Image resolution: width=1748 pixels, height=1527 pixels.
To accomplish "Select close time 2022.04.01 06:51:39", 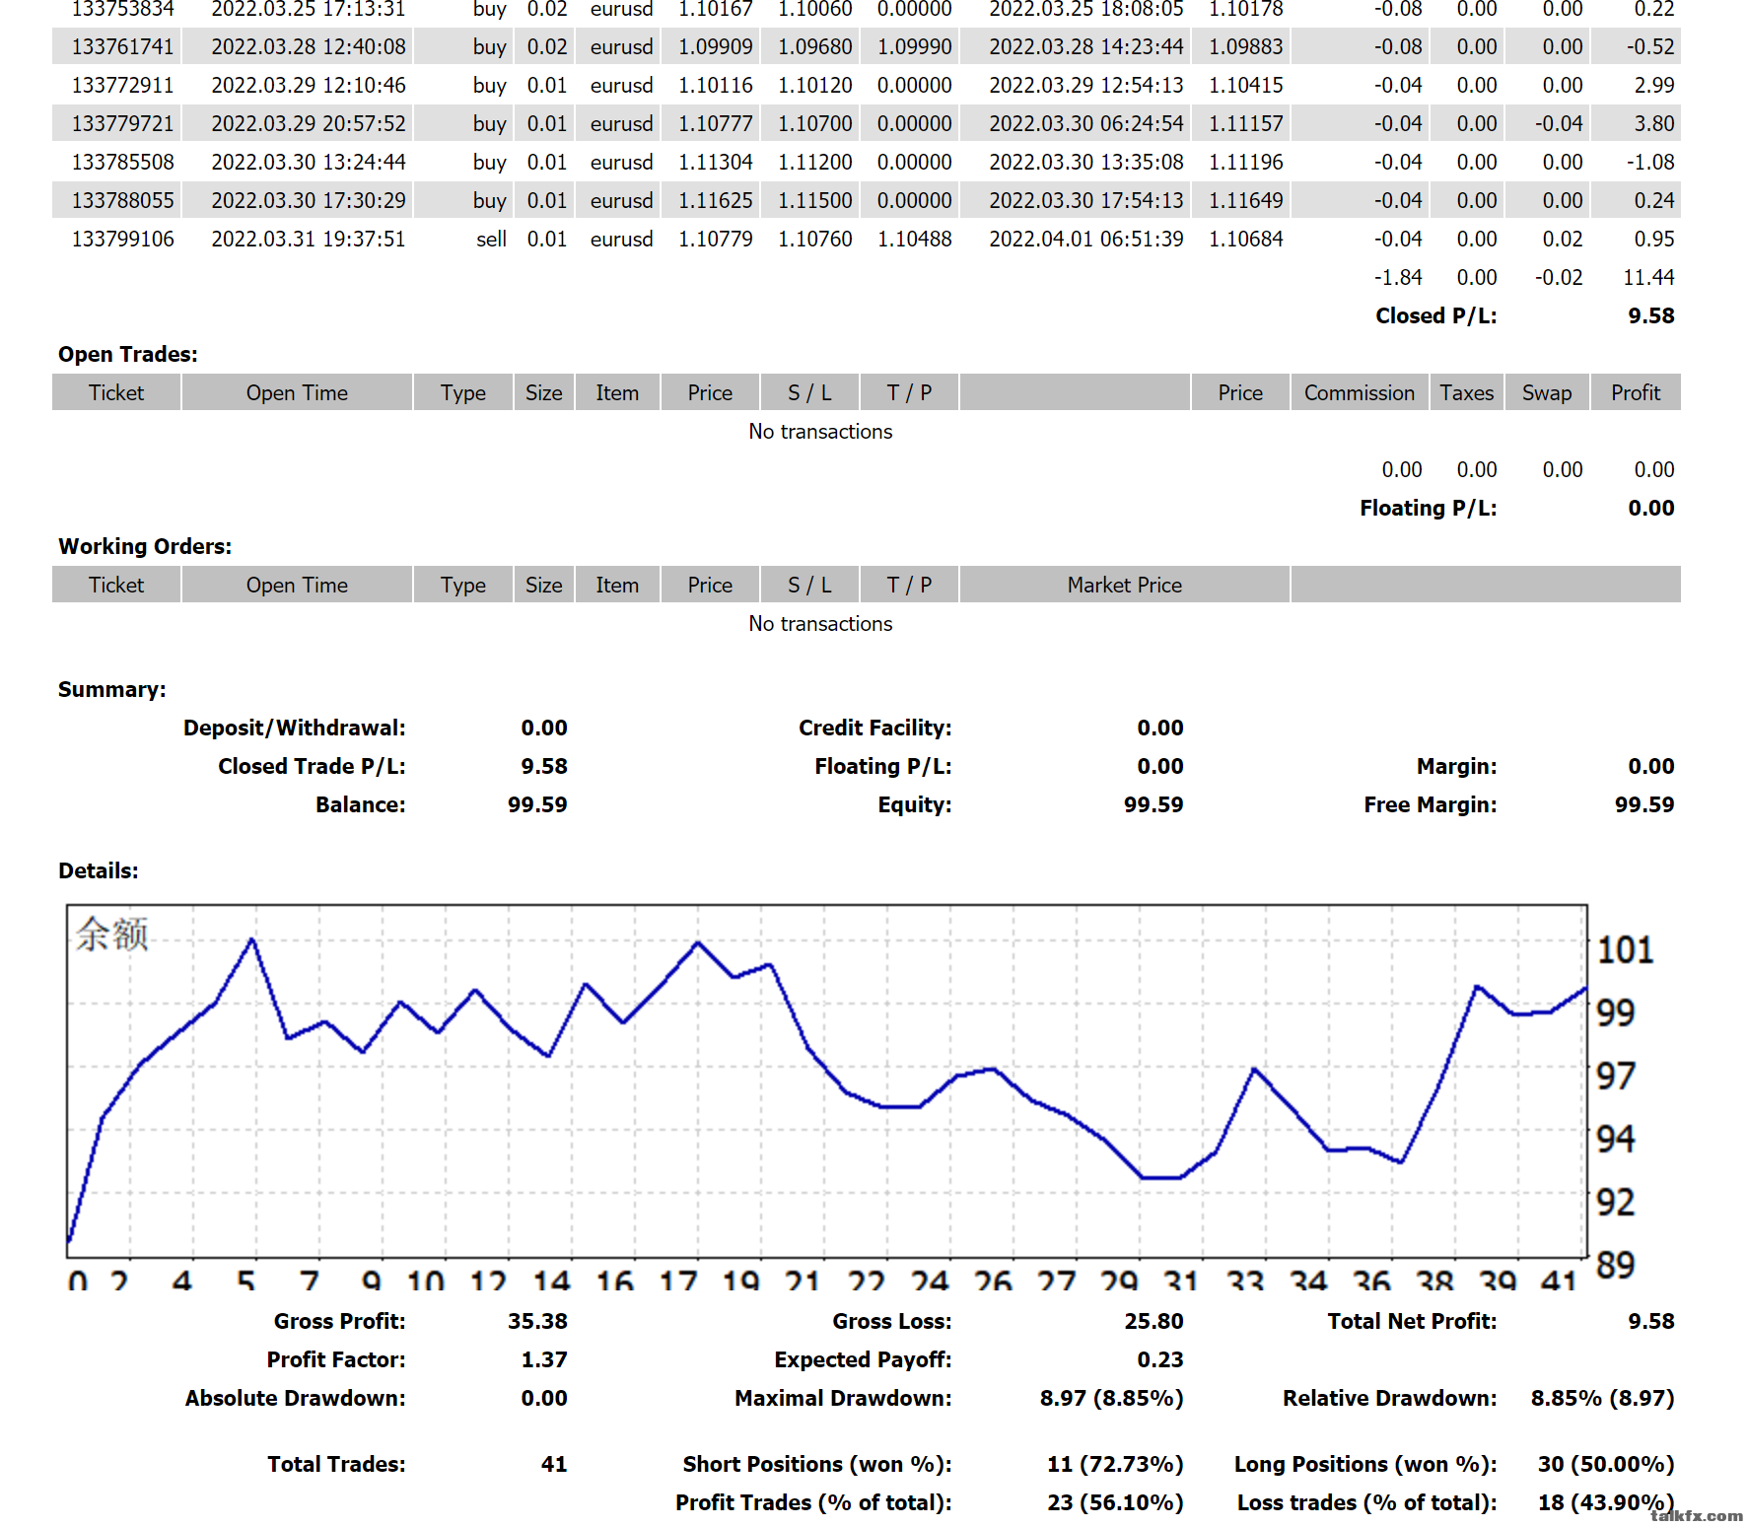I will (x=1086, y=239).
